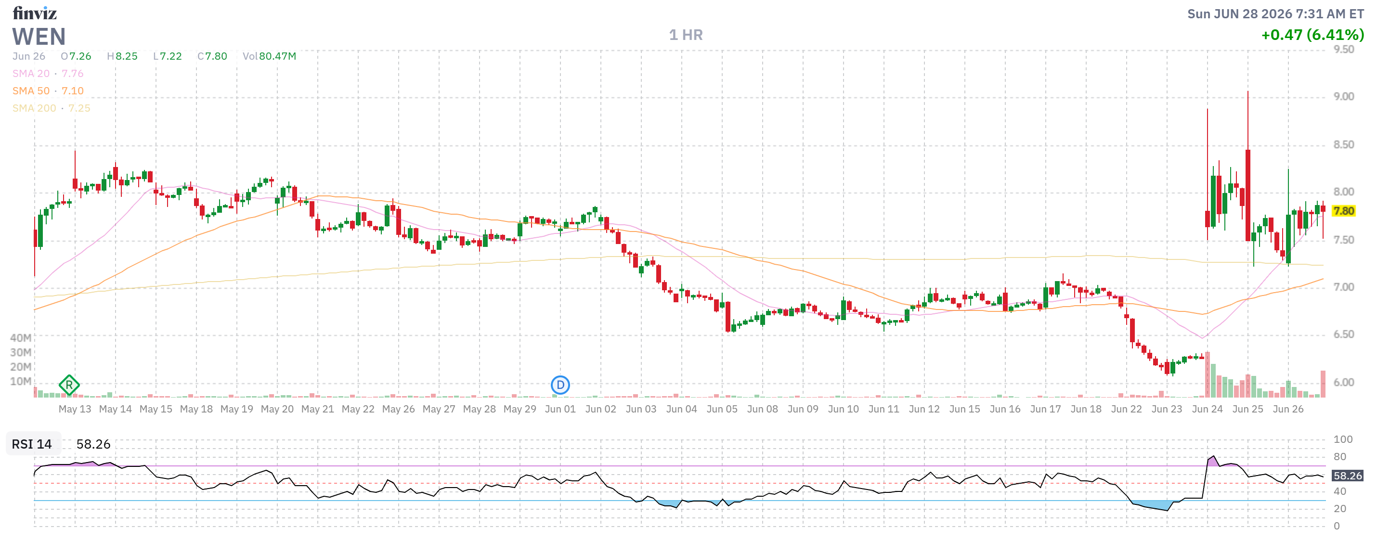Click the May 13 date axis label
Image resolution: width=1377 pixels, height=541 pixels.
(75, 409)
